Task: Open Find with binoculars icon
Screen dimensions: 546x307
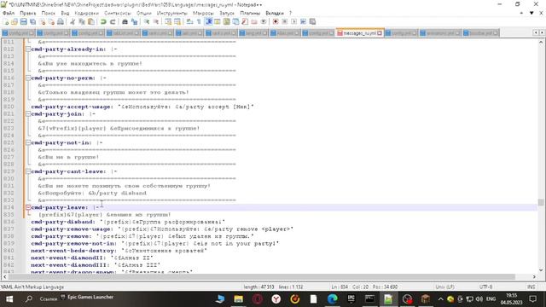Action: (x=125, y=21)
